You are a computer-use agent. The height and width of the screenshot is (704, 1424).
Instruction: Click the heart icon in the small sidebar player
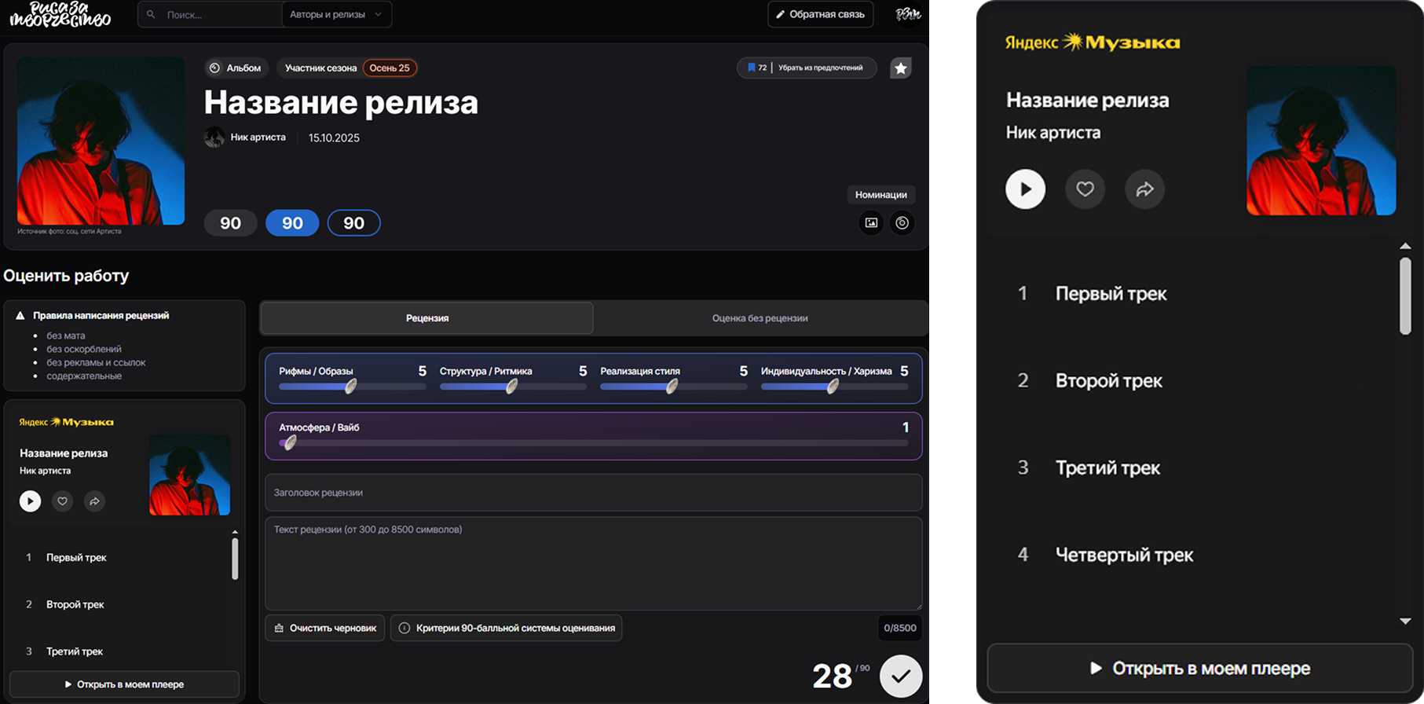[x=62, y=501]
